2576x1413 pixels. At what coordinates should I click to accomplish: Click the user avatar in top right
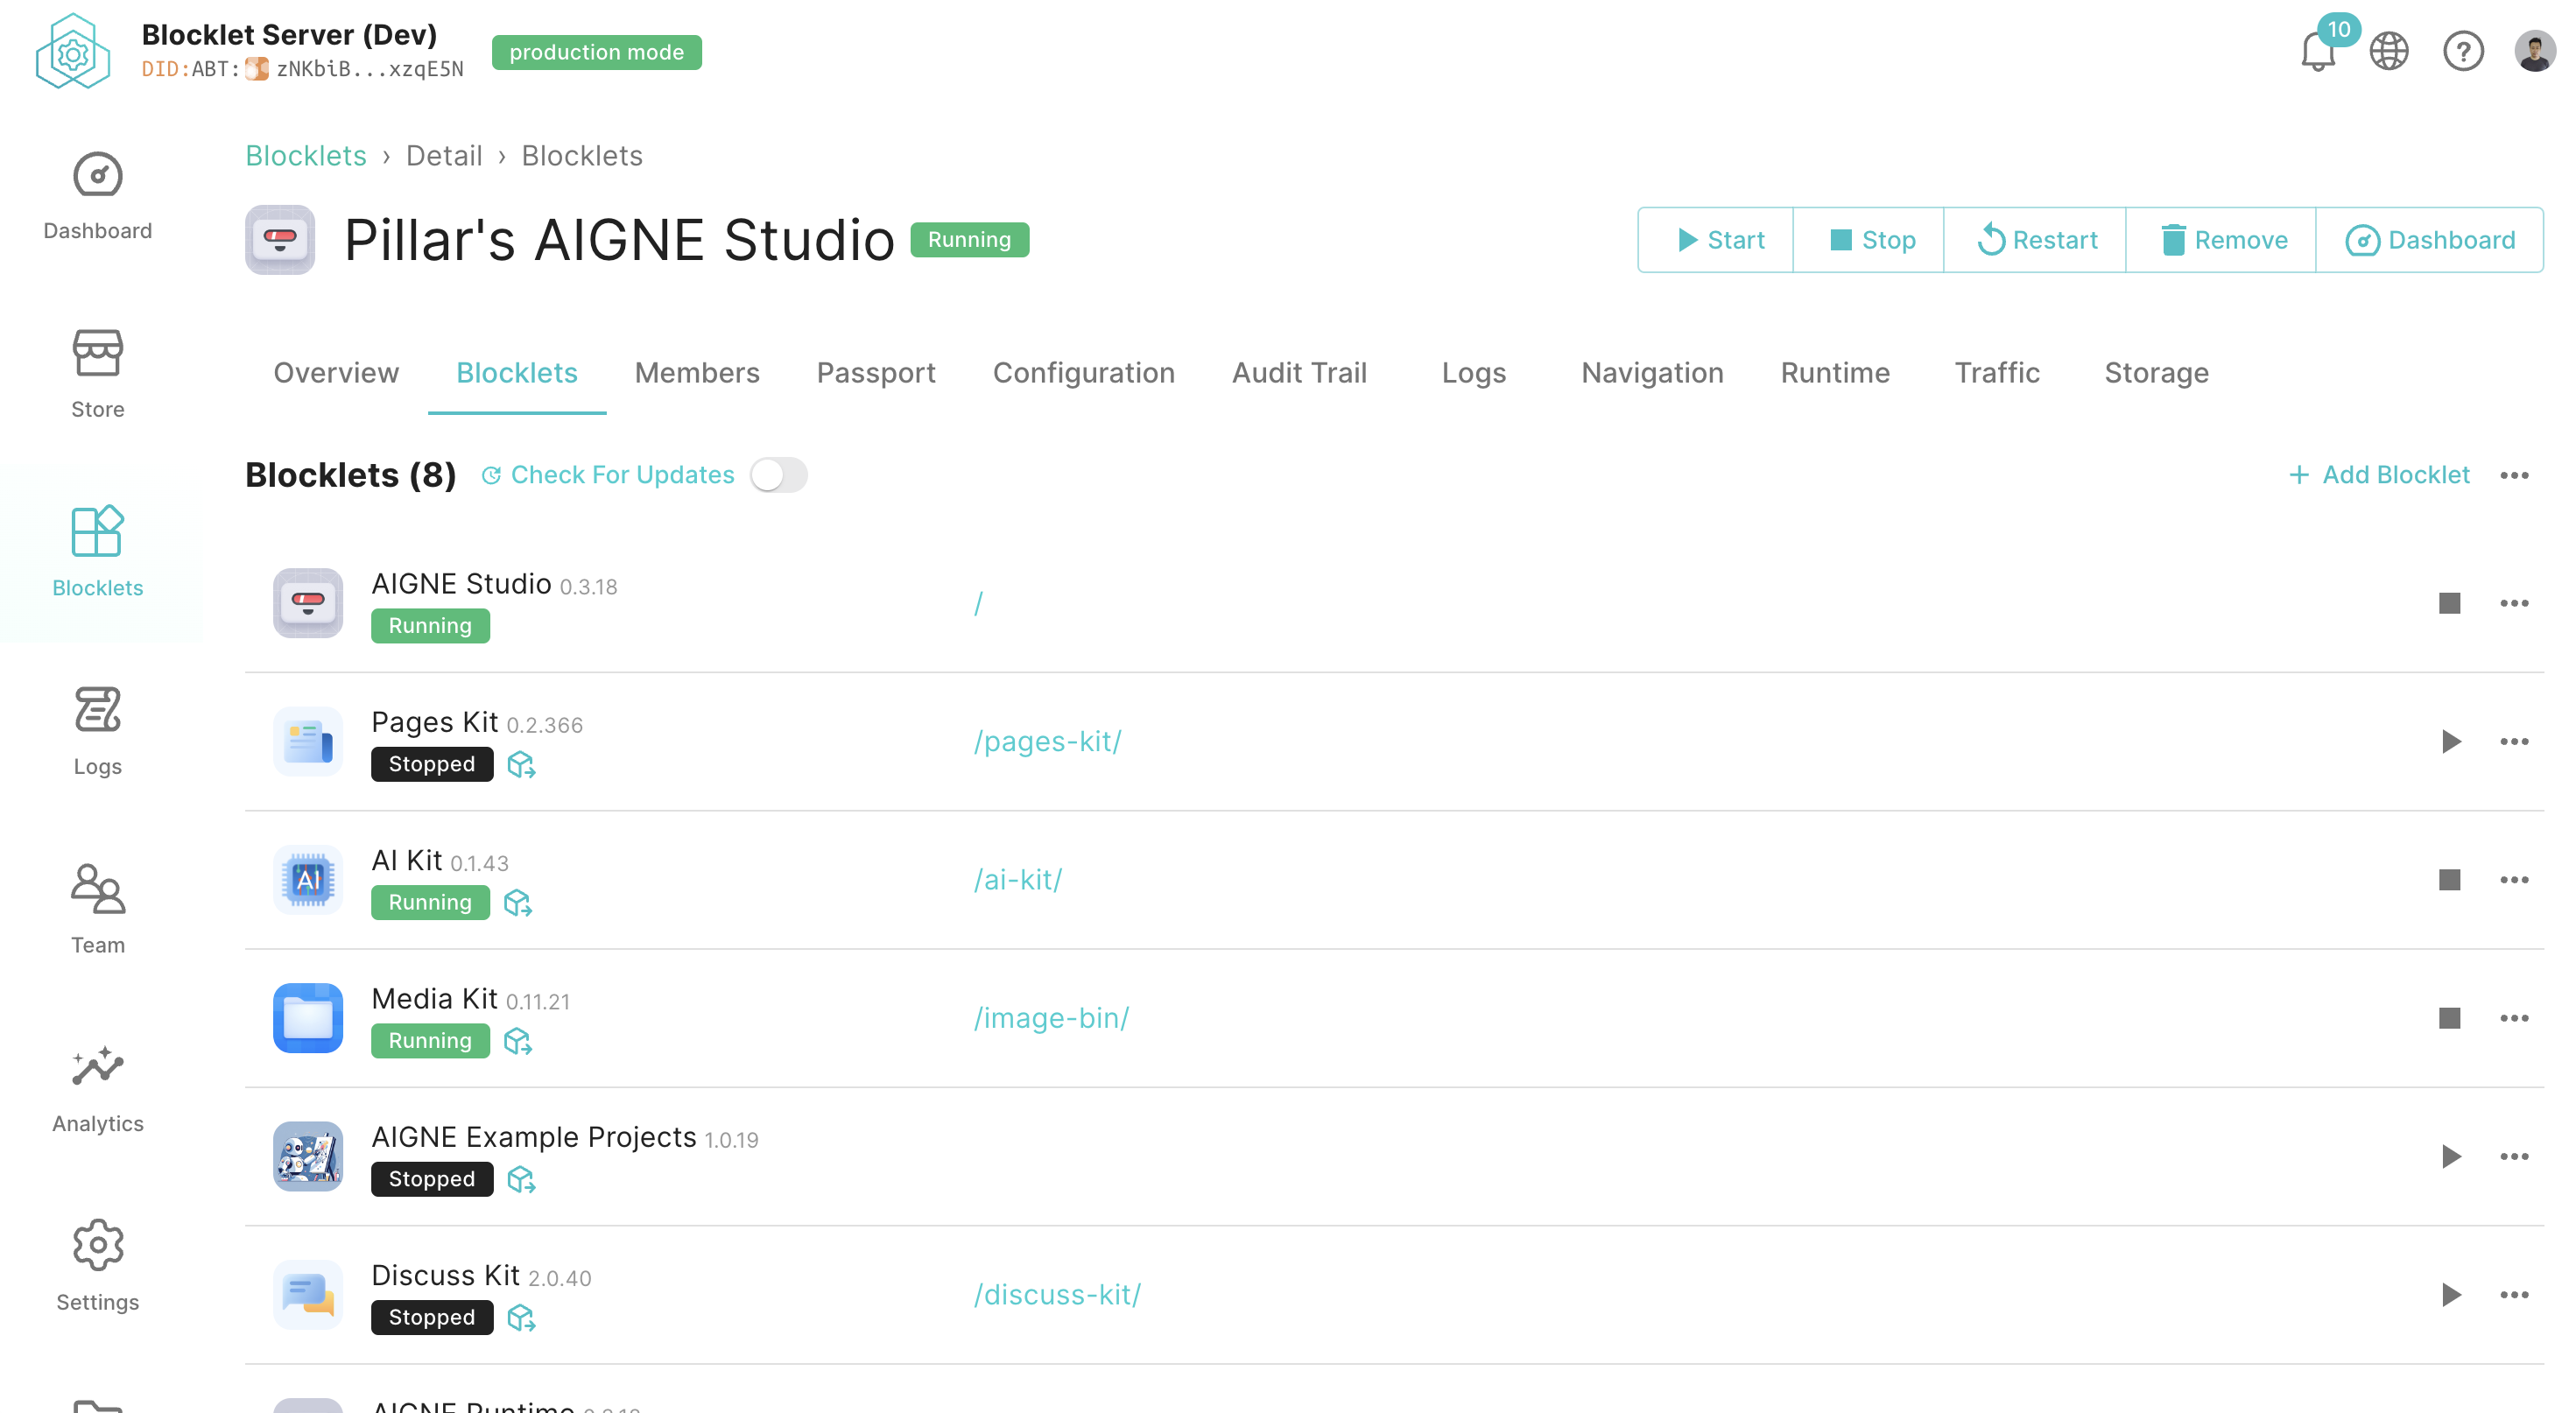click(2534, 52)
